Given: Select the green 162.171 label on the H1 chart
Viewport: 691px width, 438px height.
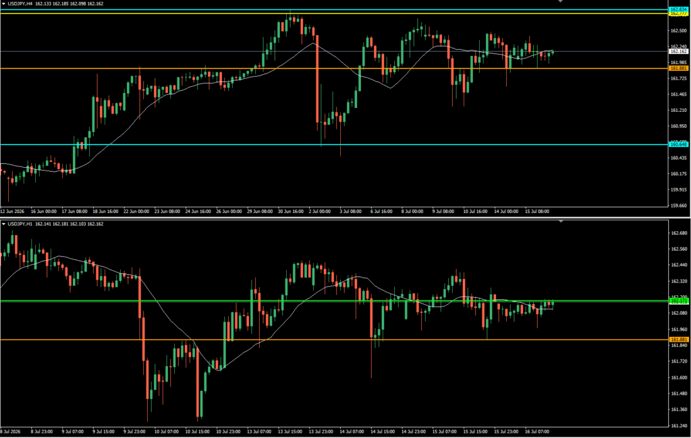Looking at the screenshot, I should coord(679,301).
